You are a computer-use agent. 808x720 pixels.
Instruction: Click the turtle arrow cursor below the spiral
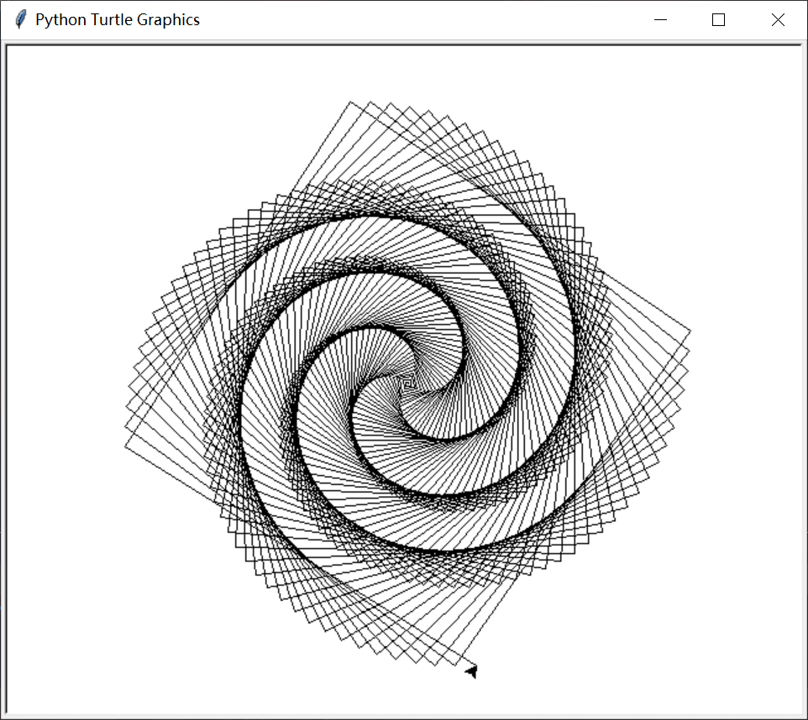pos(471,671)
